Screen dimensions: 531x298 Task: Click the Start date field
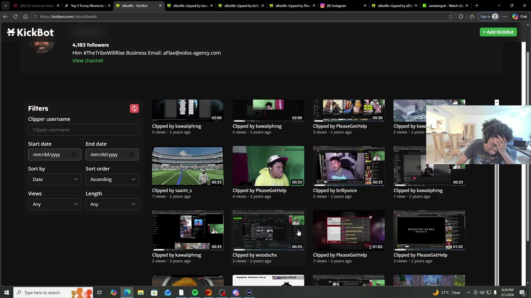click(x=55, y=154)
